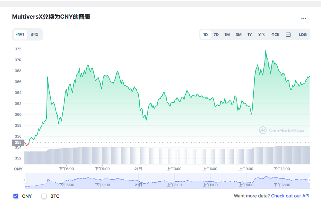The image size is (321, 209).
Task: Switch to the 价格 tab
Action: tap(20, 34)
